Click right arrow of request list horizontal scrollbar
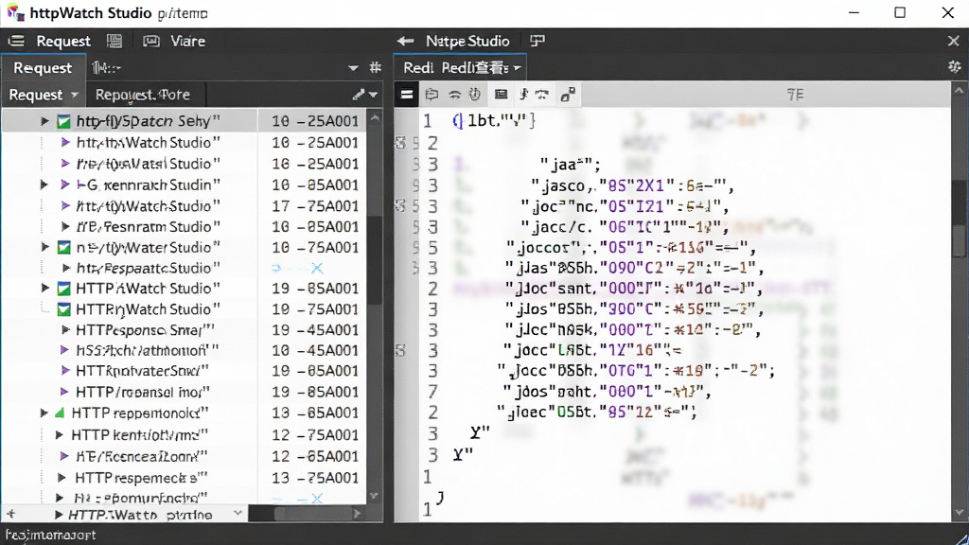 tap(357, 514)
